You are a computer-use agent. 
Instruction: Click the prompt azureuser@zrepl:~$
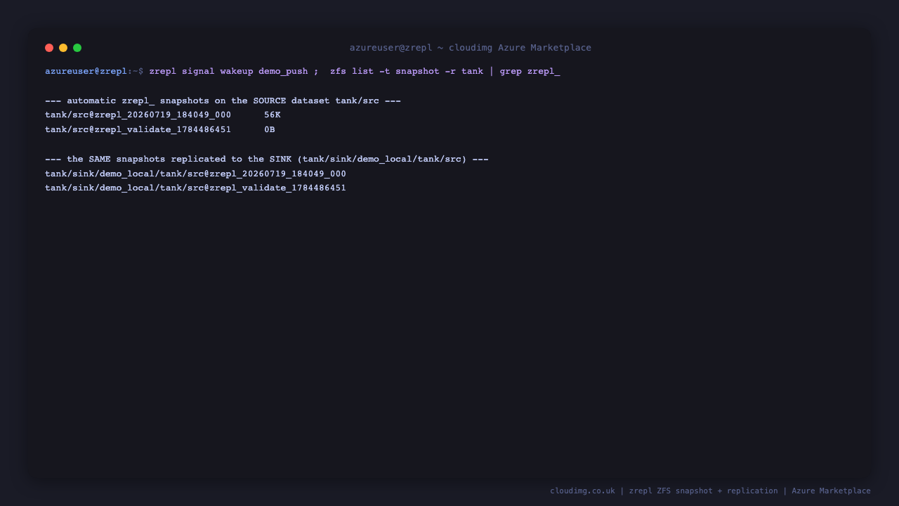coord(94,72)
